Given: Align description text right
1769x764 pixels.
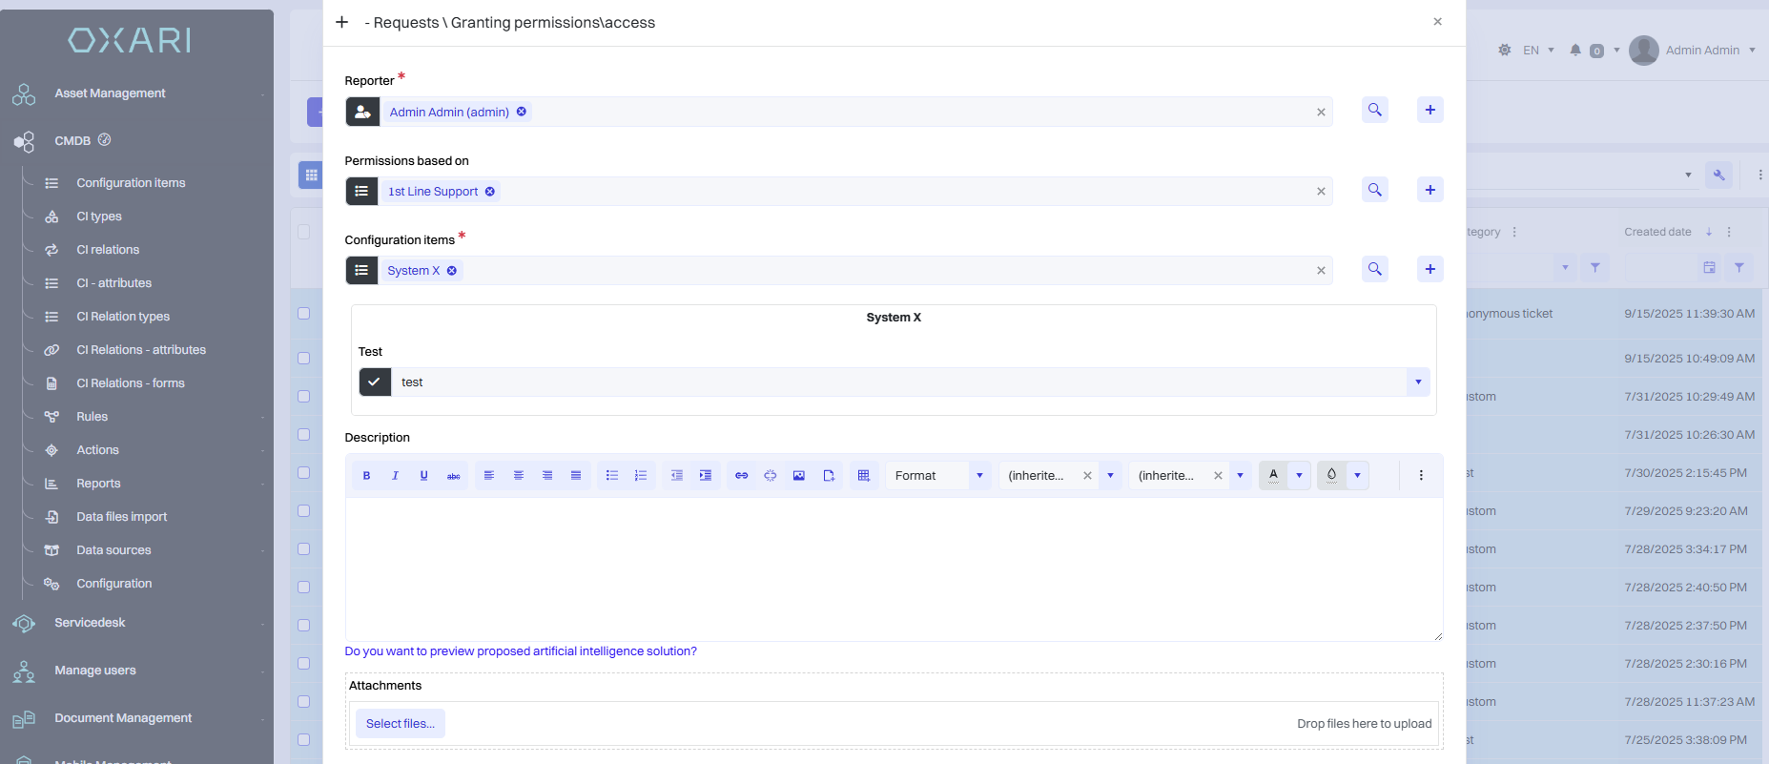Looking at the screenshot, I should coord(547,476).
